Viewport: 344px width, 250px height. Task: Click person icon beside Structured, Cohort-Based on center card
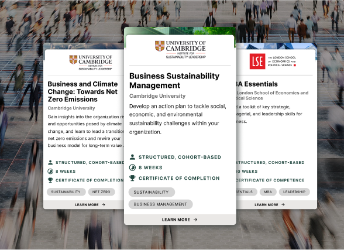click(x=132, y=157)
